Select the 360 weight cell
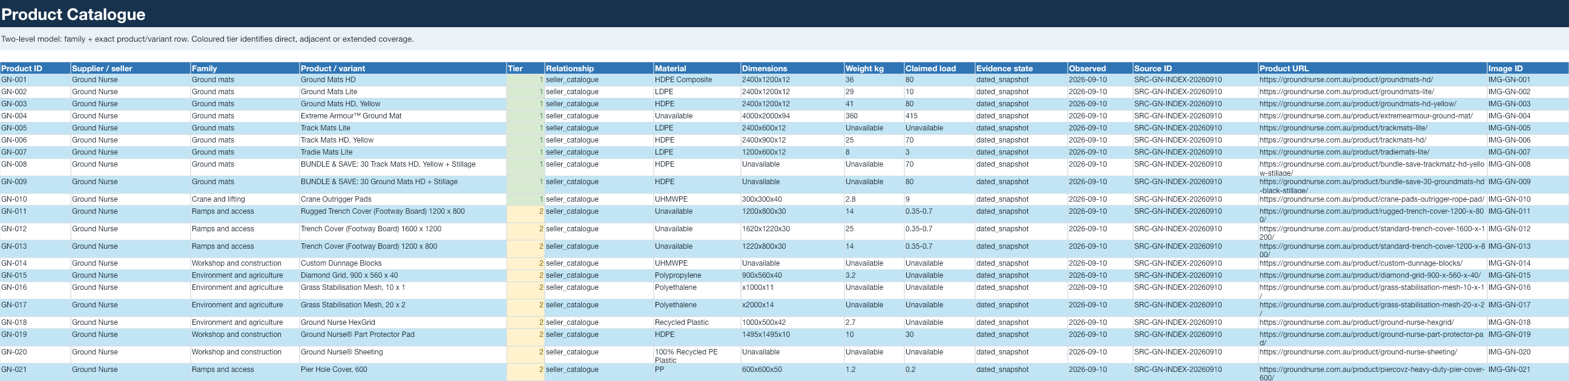1569x381 pixels. [x=873, y=116]
